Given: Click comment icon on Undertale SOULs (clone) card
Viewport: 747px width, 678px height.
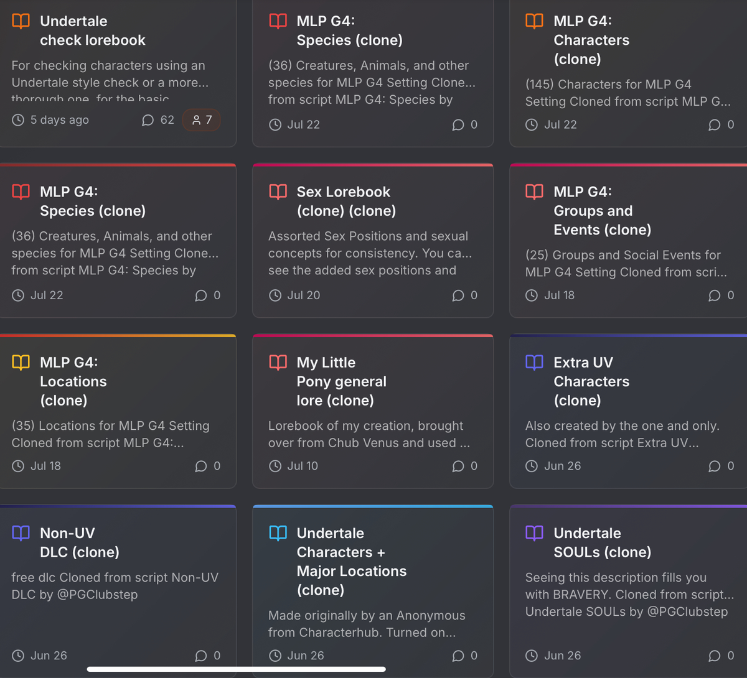Looking at the screenshot, I should (714, 656).
